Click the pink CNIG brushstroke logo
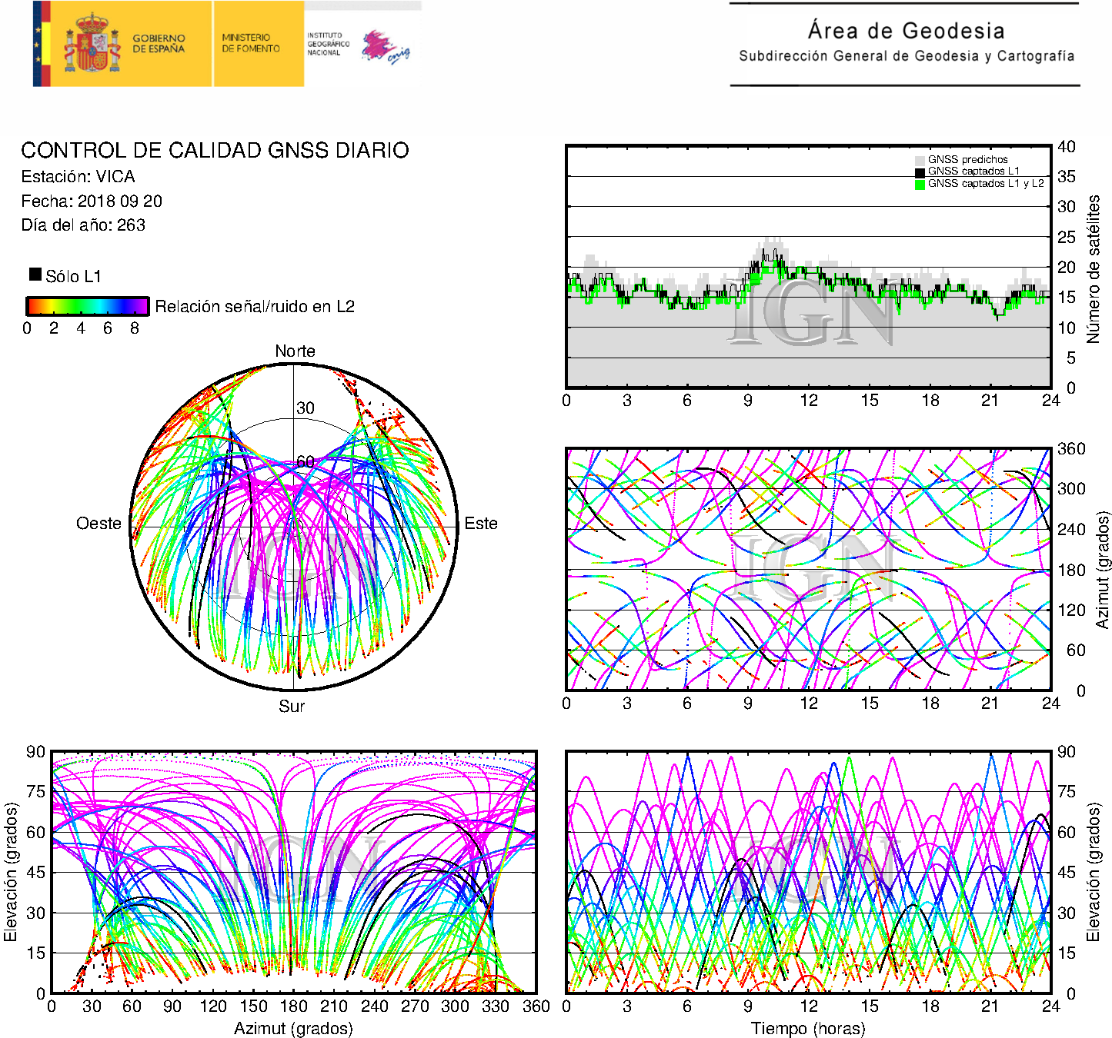The height and width of the screenshot is (1038, 1112). coord(385,48)
